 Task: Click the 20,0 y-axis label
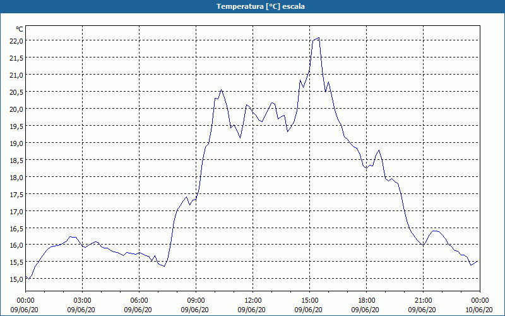coord(16,109)
